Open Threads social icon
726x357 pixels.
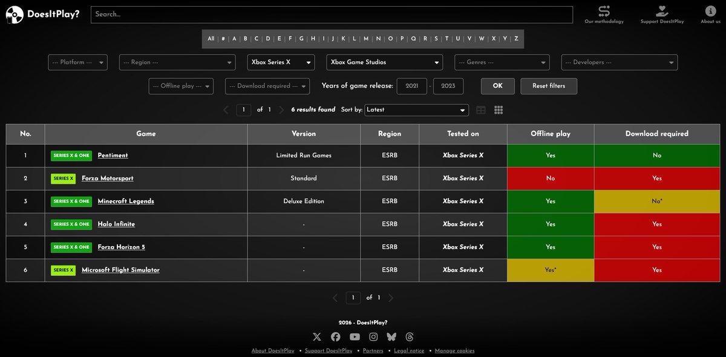pos(410,337)
